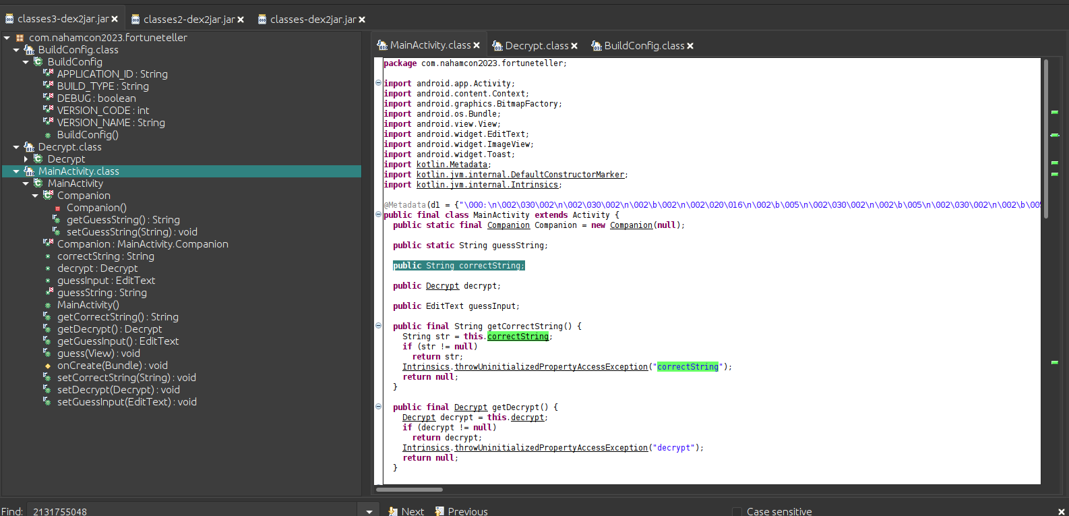The height and width of the screenshot is (516, 1069).
Task: Click the class icon beside the Decrypt node
Action: coord(38,159)
